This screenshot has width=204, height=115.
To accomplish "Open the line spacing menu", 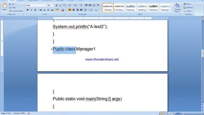I will [x=86, y=10].
